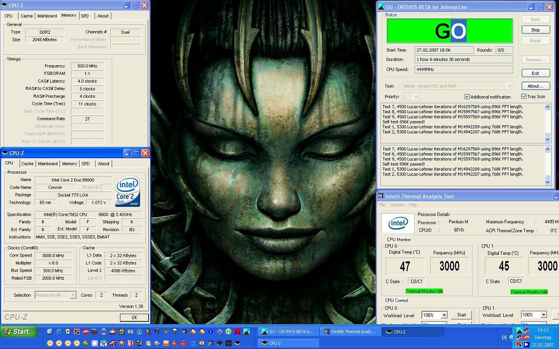559x349 pixels.
Task: Open Windows Media Player quick launch icon
Action: pos(68,331)
